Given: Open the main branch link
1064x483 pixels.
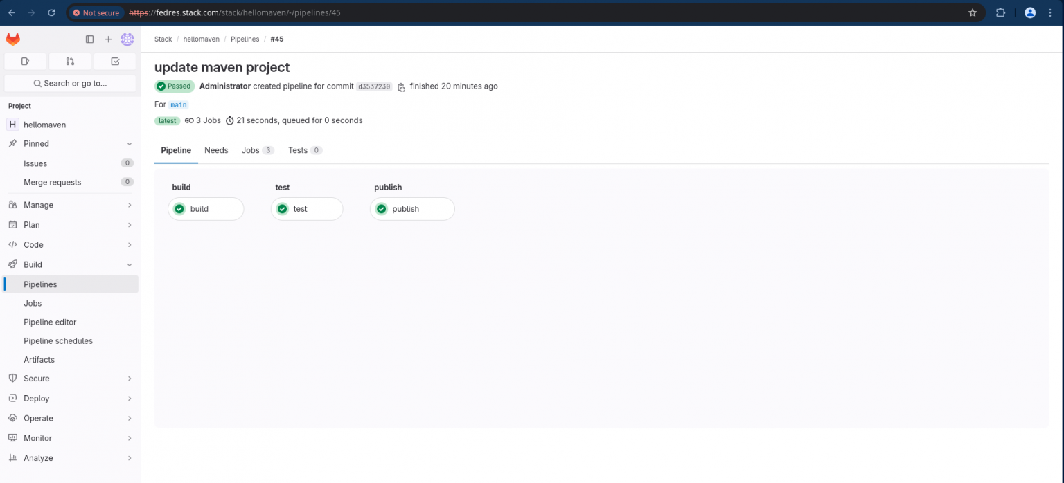Looking at the screenshot, I should [x=178, y=104].
